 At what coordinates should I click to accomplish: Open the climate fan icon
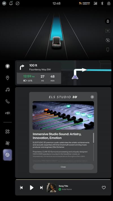click(7, 143)
